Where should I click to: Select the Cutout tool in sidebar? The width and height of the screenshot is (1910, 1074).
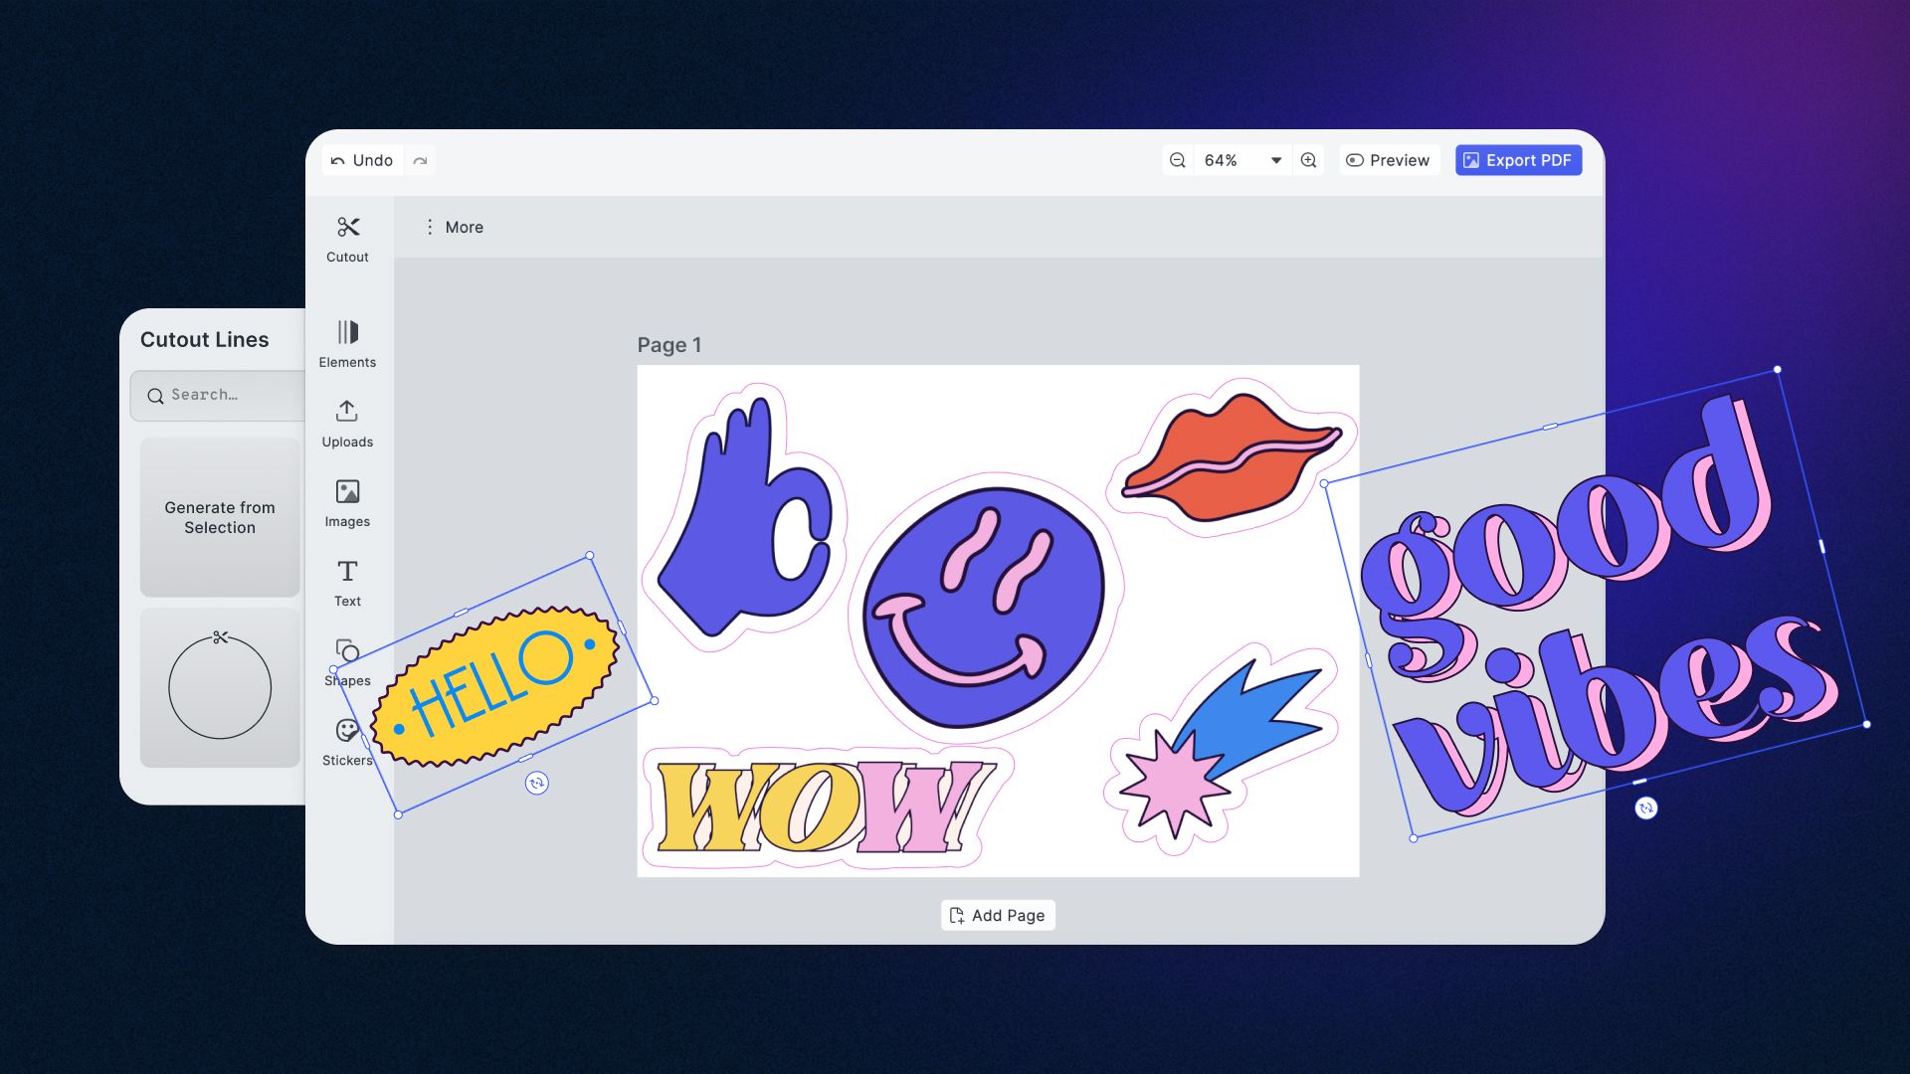[346, 238]
